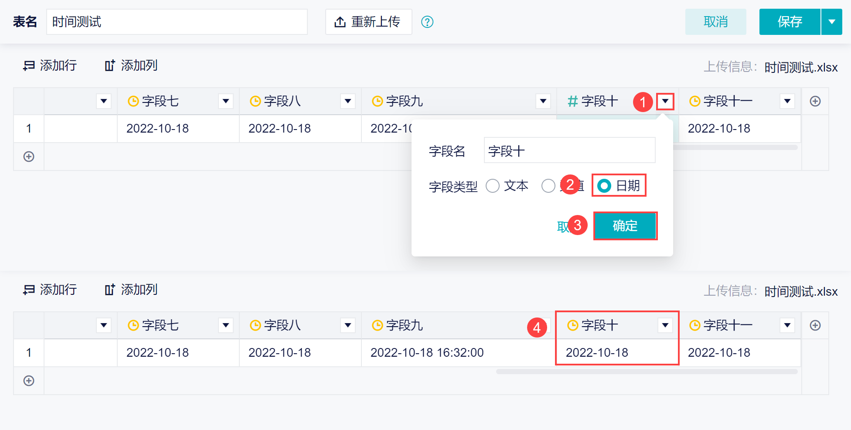Open dropdown arrow for upper 字段十 column
Screen dimensions: 851x430
pos(665,101)
